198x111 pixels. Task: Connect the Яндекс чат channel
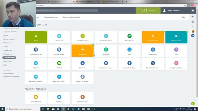click(153, 51)
